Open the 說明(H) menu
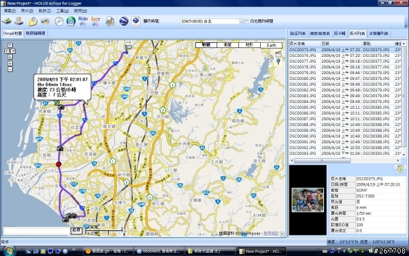This screenshot has width=409, height=256. [81, 11]
